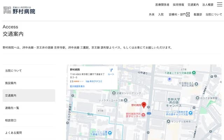Screen dimensions: 224x140
Task: Click the 野村病院 logo in the header
Action: [19, 10]
